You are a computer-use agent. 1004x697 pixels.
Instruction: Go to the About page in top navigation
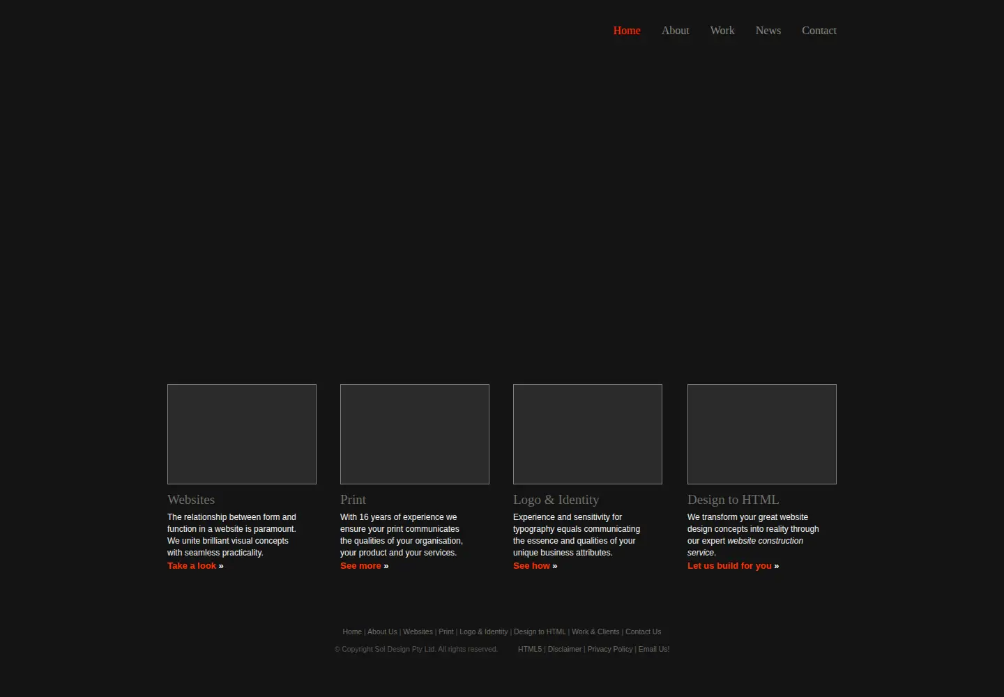click(675, 31)
